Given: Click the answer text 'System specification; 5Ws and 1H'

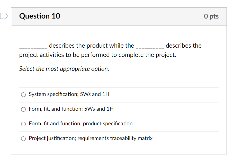Looking at the screenshot, I should (69, 94).
